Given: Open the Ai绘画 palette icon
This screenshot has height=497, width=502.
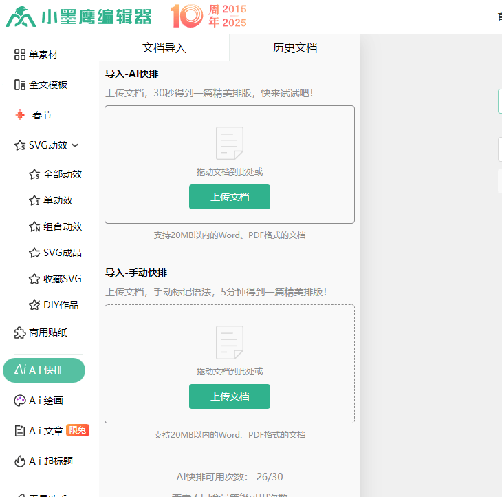Looking at the screenshot, I should 20,400.
